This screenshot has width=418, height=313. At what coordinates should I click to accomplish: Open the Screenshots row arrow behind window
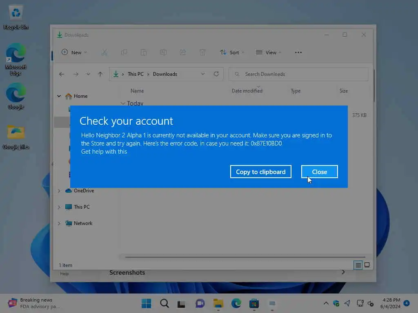click(x=343, y=272)
